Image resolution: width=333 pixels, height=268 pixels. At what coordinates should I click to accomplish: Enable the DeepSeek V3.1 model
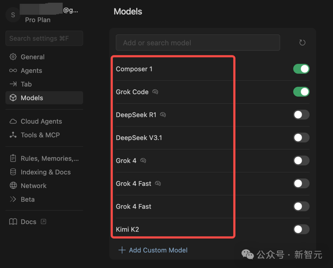pyautogui.click(x=301, y=137)
